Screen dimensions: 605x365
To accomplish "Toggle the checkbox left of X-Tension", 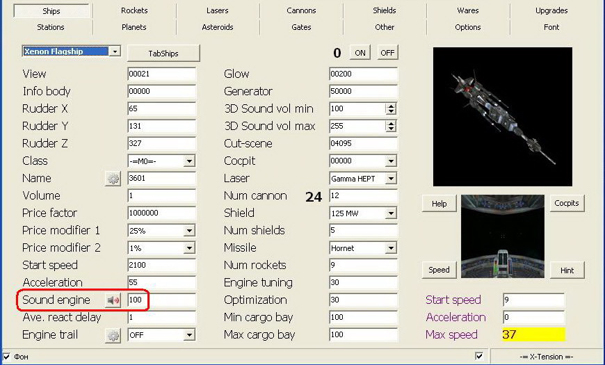I will tap(478, 357).
